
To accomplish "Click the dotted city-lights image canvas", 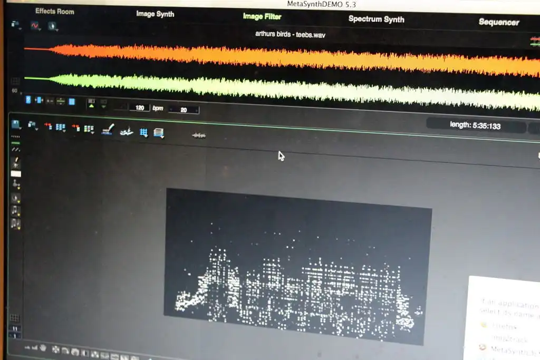I will pos(298,267).
